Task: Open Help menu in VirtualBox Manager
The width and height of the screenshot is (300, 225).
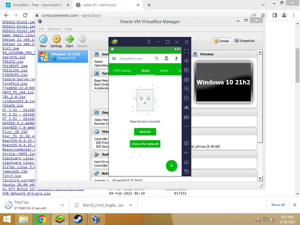Action: click(x=68, y=29)
